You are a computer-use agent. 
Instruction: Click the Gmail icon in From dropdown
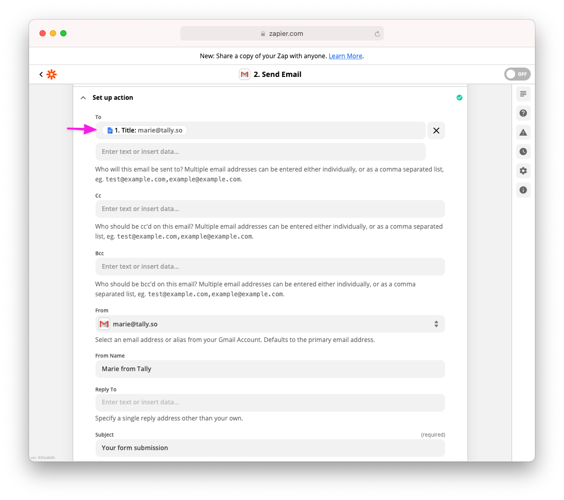pos(104,324)
